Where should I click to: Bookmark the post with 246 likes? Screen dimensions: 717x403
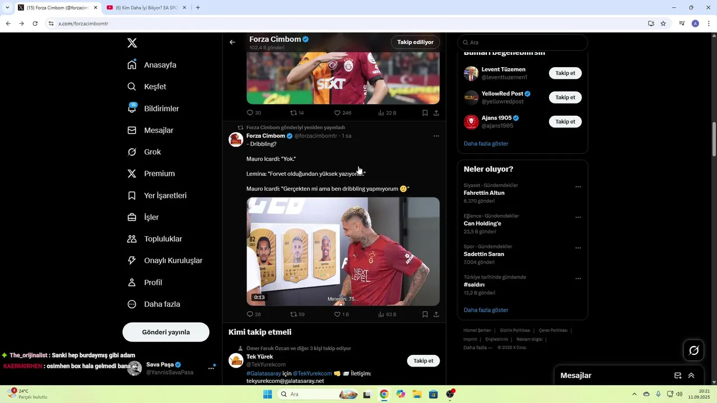(x=425, y=113)
